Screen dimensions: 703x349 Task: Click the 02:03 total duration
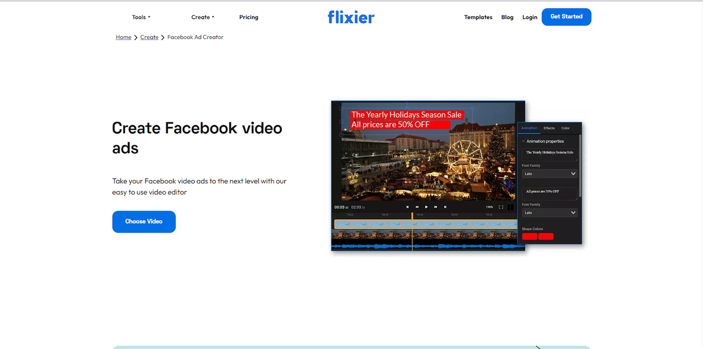click(x=358, y=207)
